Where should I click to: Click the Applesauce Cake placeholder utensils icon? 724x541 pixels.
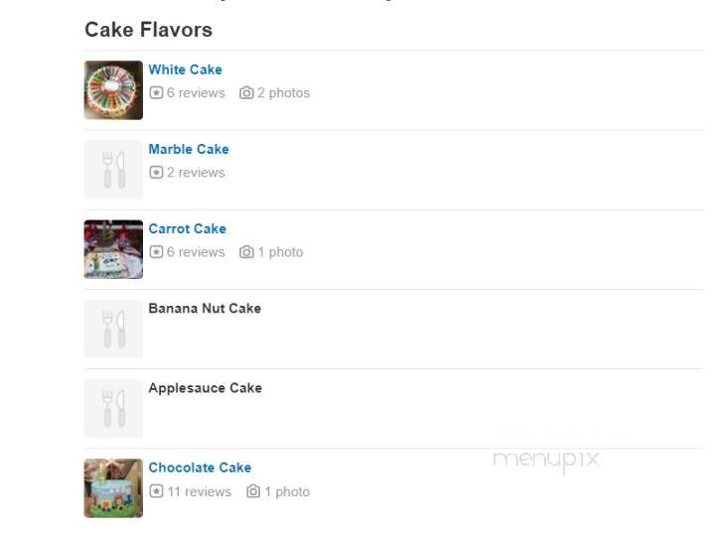(113, 409)
